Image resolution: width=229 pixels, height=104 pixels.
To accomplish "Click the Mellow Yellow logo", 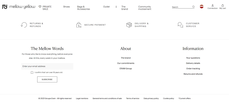I will point(19,7).
